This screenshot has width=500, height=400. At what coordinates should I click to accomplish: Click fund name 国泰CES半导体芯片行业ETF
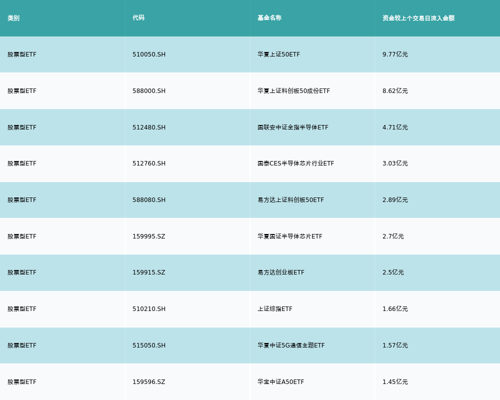tap(295, 163)
